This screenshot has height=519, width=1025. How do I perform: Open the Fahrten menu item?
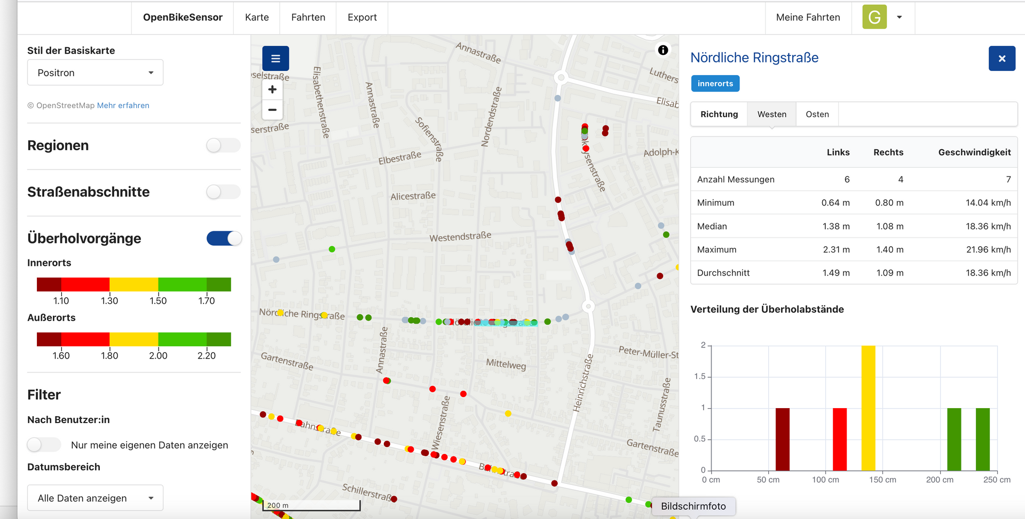308,18
